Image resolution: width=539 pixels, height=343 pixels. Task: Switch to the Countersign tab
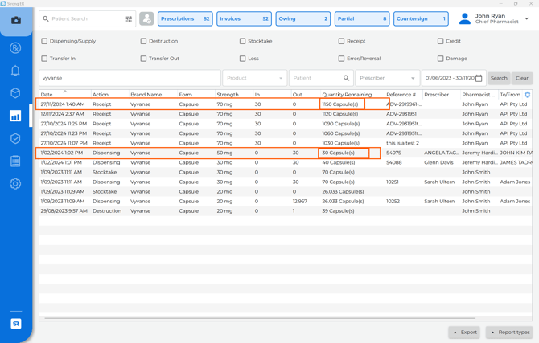click(421, 18)
